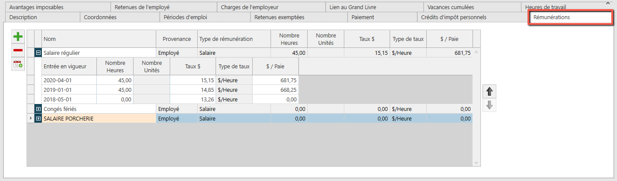Screen dimensions: 617x181
Task: Click the row selector for SALAIRE PORCHERIE
Action: click(x=31, y=118)
